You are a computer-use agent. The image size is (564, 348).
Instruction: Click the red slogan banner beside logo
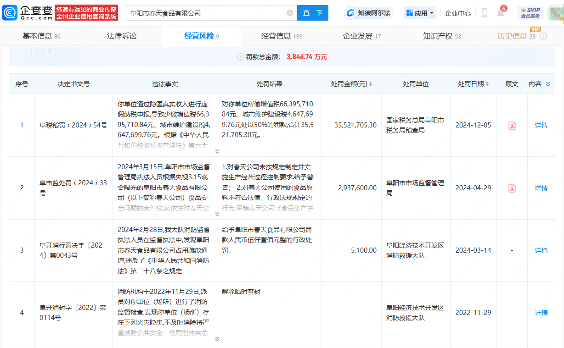(x=86, y=13)
